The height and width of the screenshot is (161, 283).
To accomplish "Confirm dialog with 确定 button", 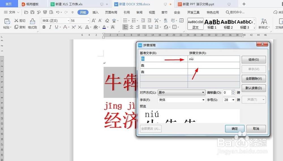I will pyautogui.click(x=235, y=129).
